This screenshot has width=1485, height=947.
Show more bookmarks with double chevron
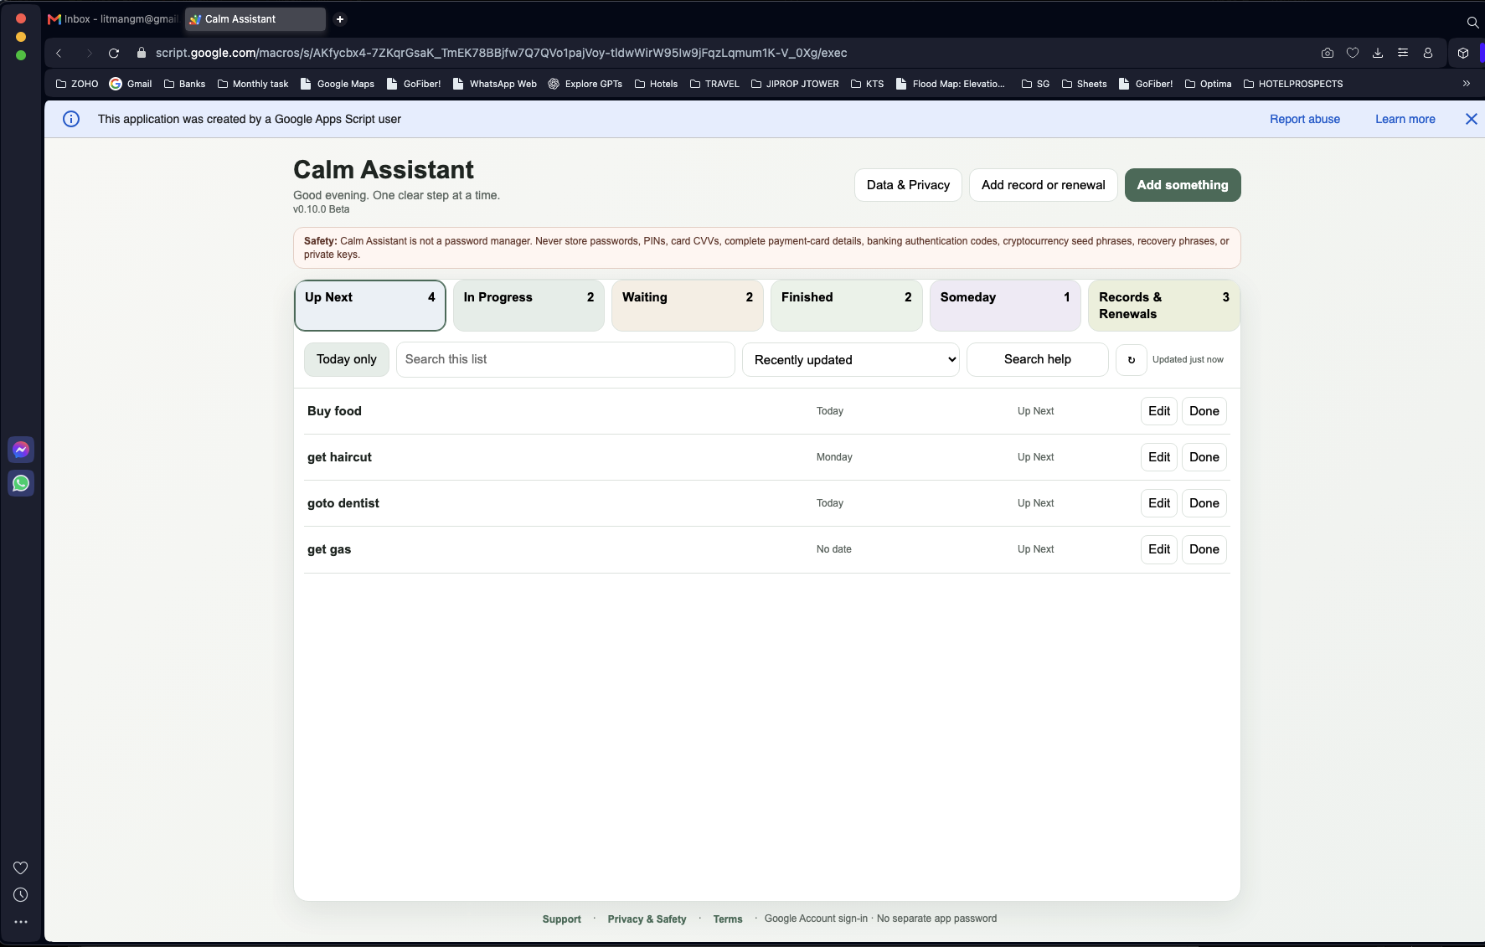tap(1467, 84)
